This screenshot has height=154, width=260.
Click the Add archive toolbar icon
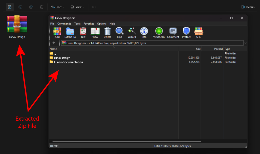click(57, 33)
